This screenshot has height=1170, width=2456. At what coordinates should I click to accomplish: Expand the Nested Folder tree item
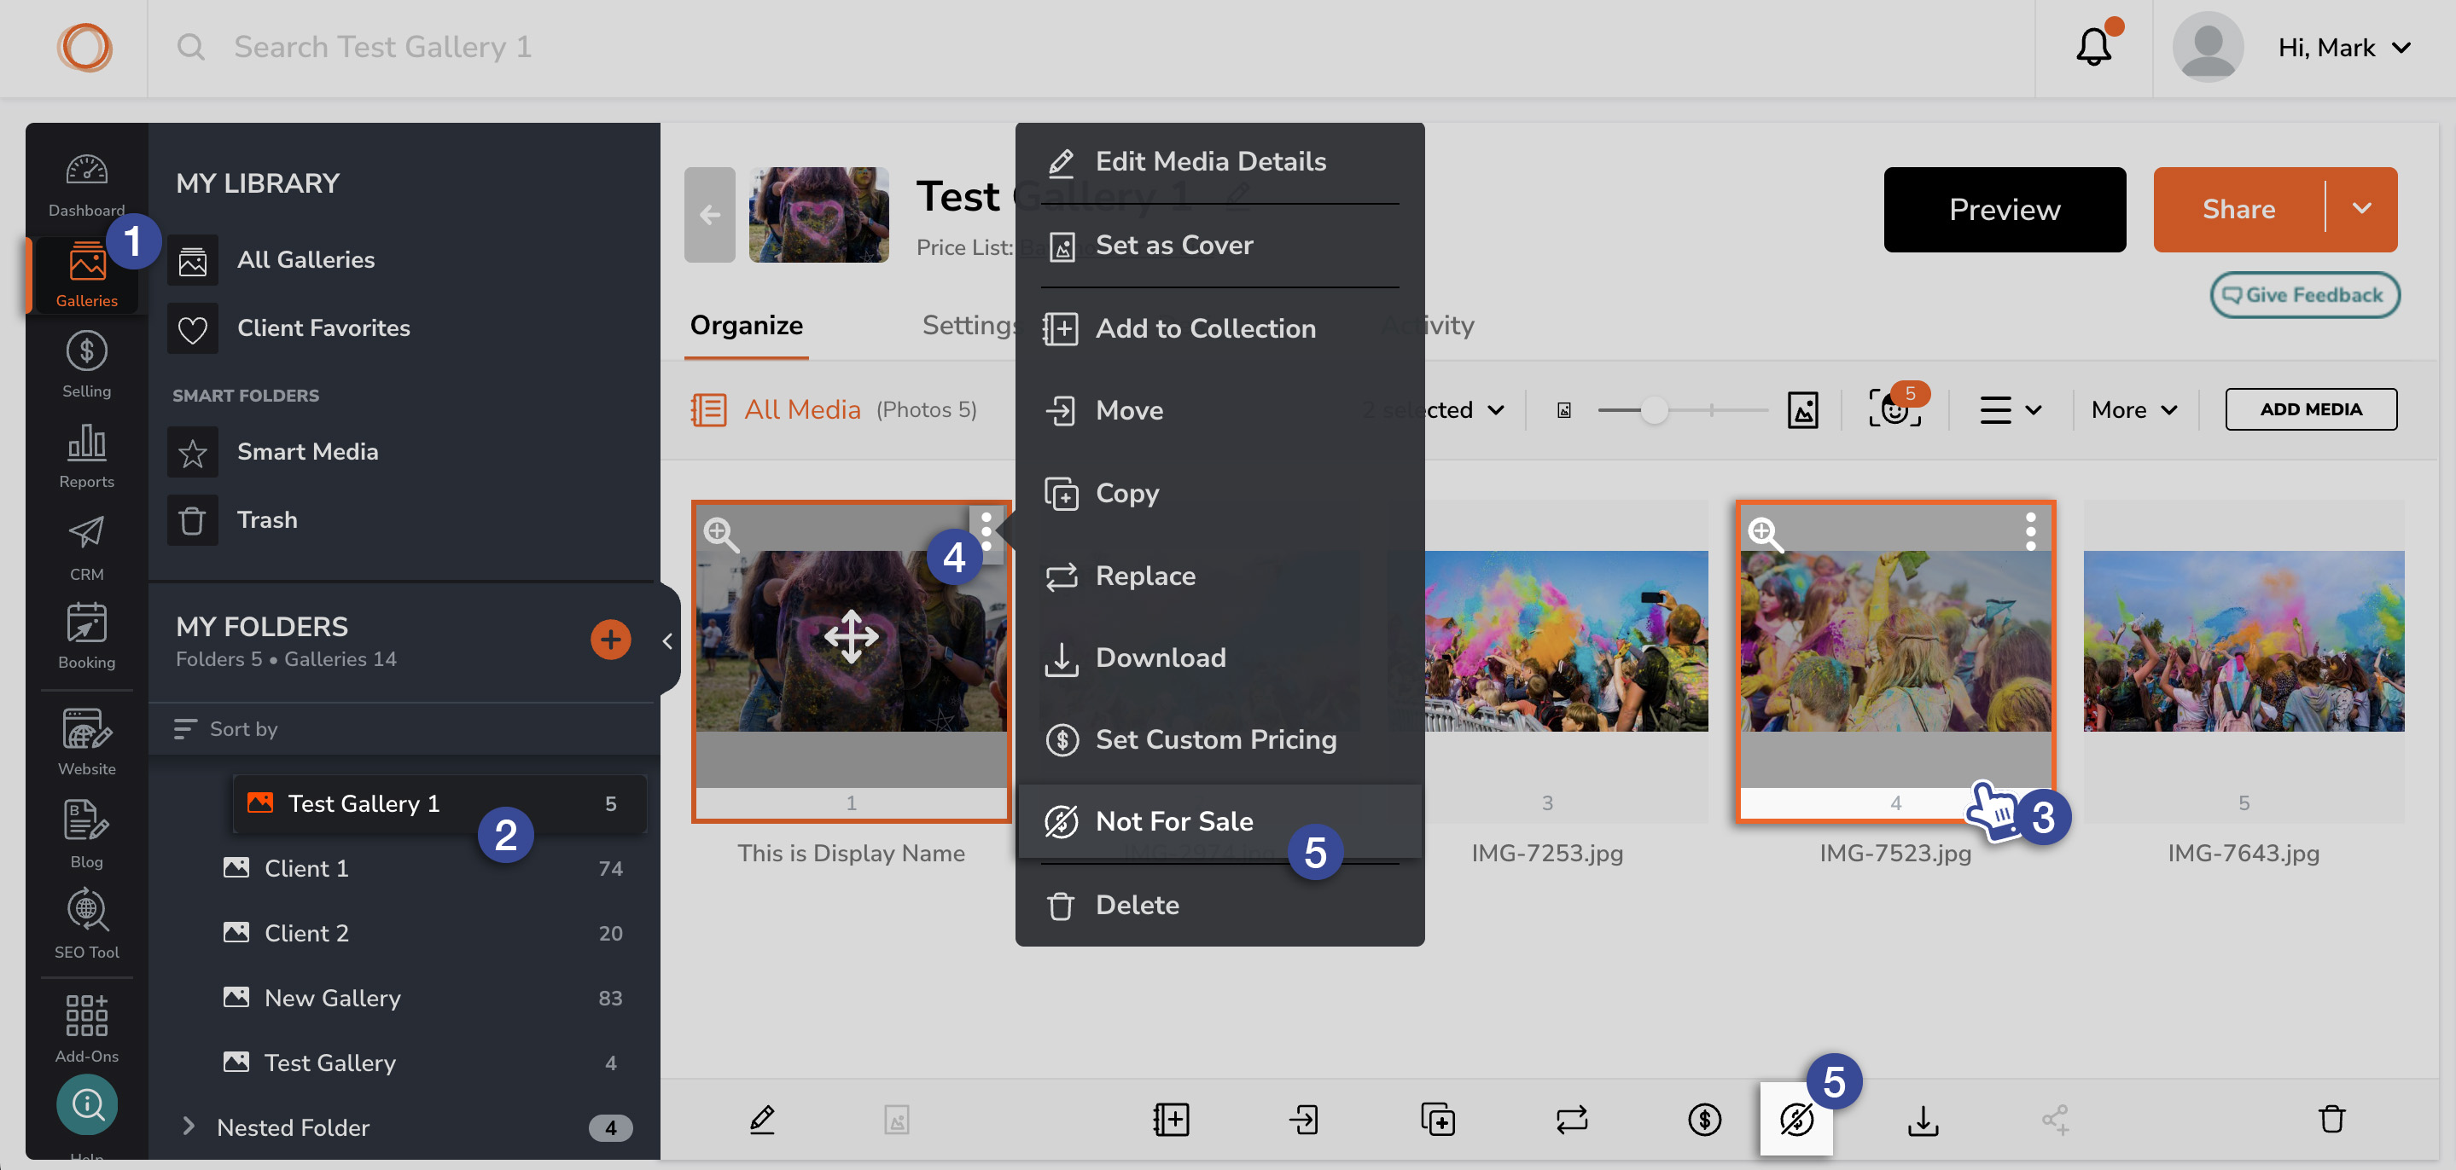(189, 1127)
